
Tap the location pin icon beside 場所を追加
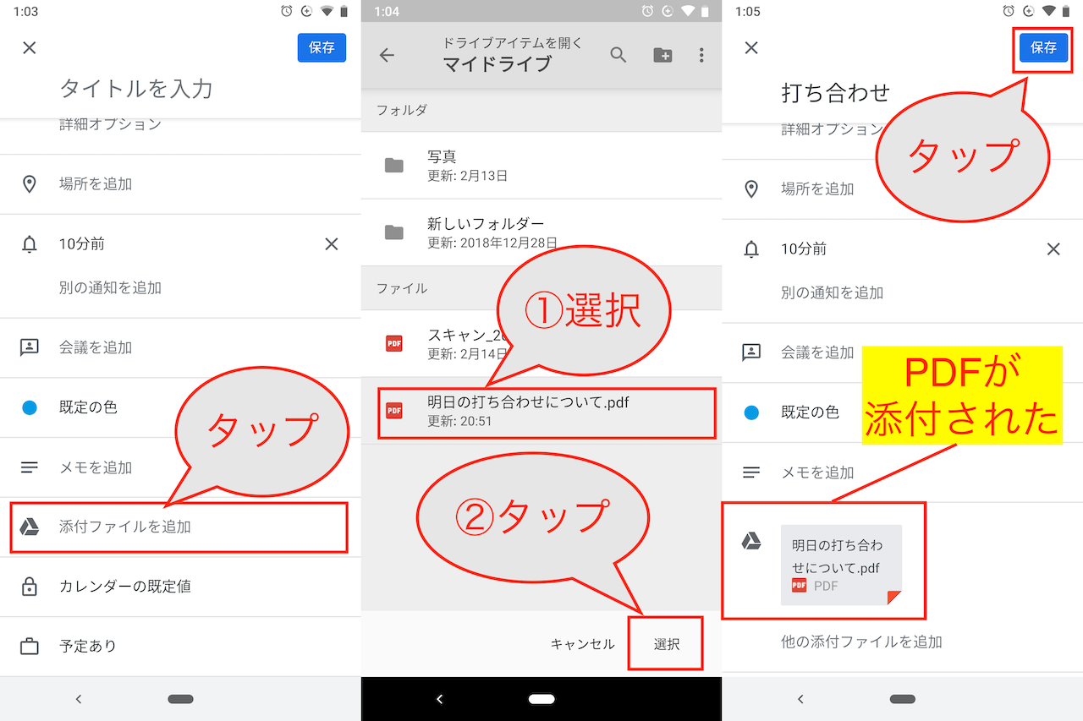point(30,183)
